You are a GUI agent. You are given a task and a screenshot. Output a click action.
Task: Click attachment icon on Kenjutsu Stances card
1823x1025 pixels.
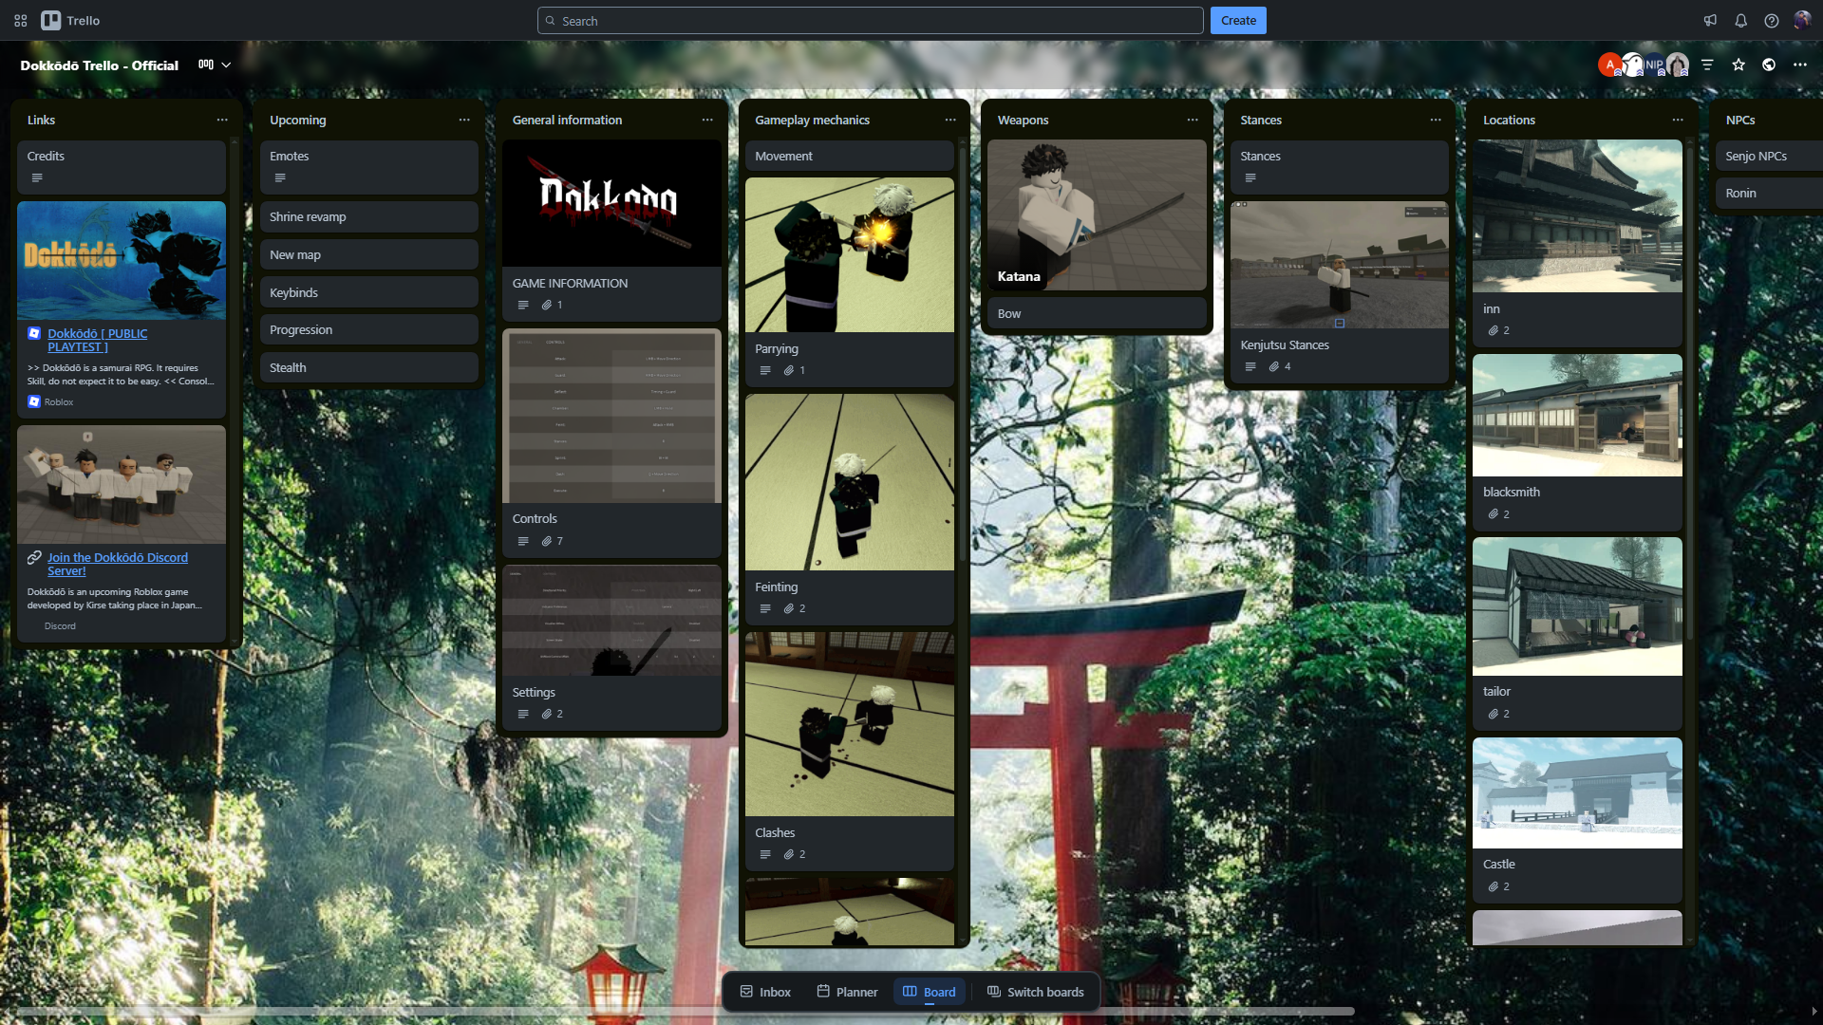tap(1274, 366)
